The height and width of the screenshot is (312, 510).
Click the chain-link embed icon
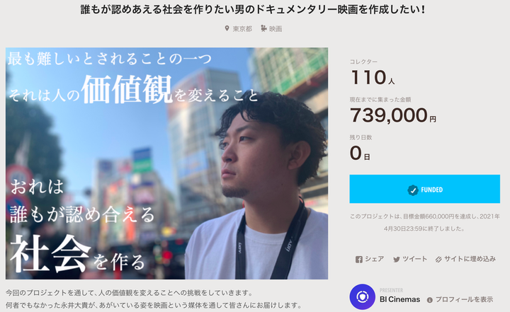click(438, 260)
